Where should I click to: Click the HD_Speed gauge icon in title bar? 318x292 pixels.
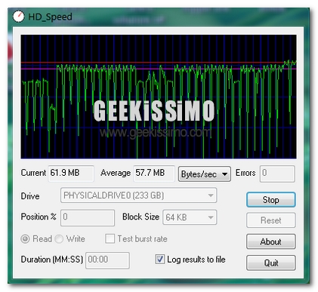tap(18, 17)
